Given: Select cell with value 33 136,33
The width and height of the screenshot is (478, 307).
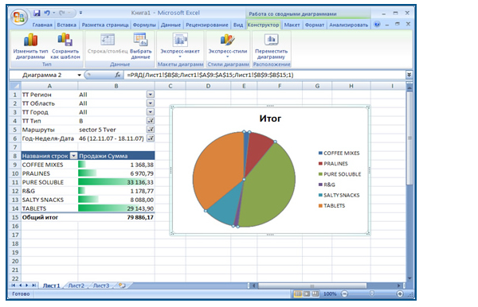Looking at the screenshot, I should 116,182.
